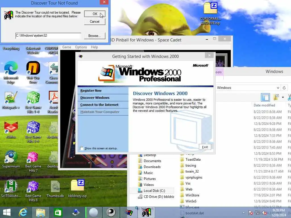
Task: Open the Help menu in 3D Pinball
Action: point(94,47)
